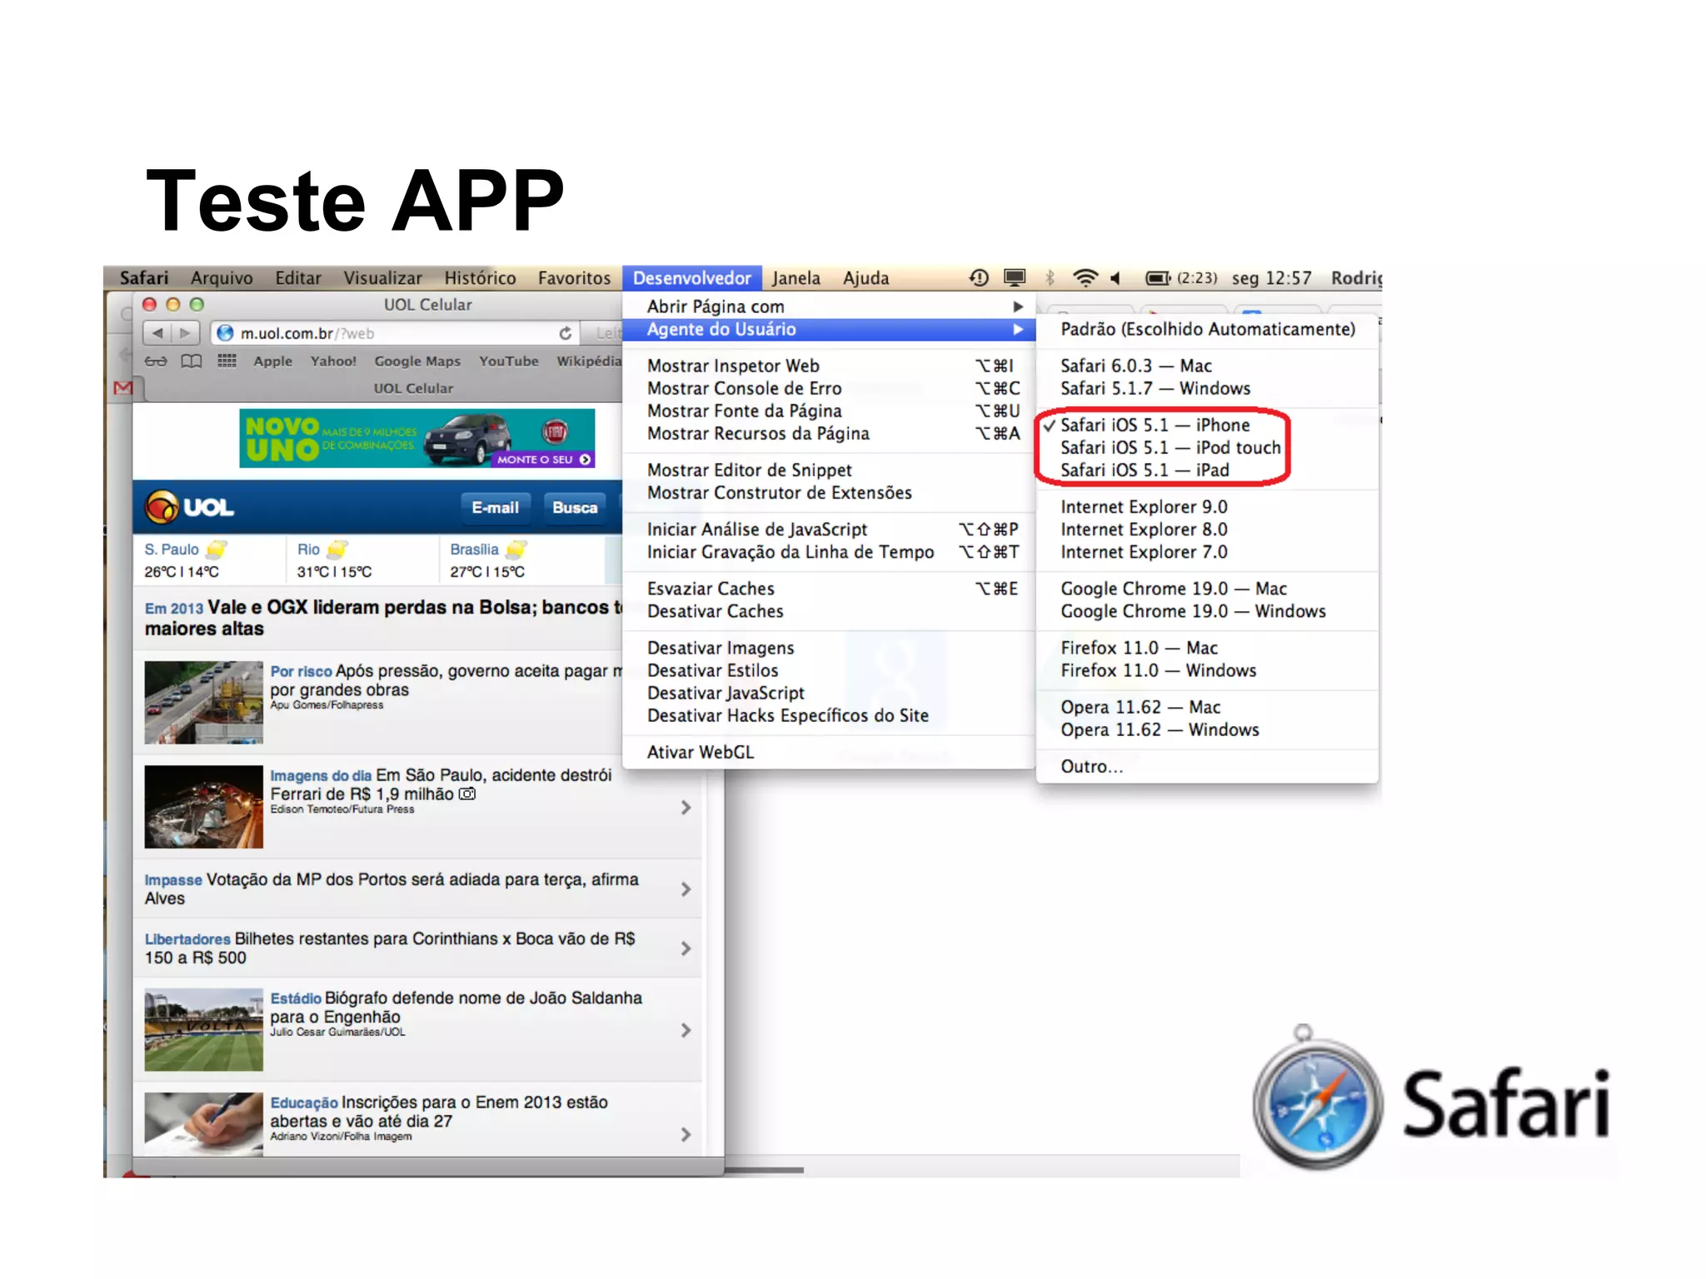
Task: Click the battery status indicator
Action: (1158, 278)
